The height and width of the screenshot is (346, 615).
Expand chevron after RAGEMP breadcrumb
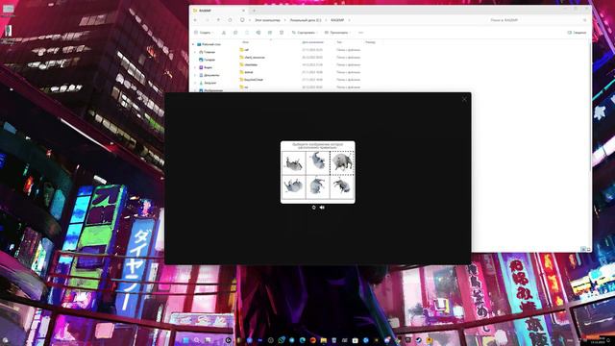349,20
